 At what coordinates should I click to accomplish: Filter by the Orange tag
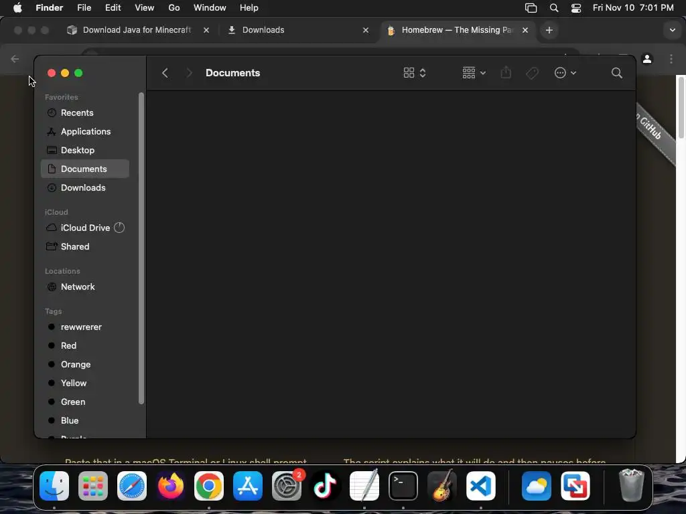85,365
